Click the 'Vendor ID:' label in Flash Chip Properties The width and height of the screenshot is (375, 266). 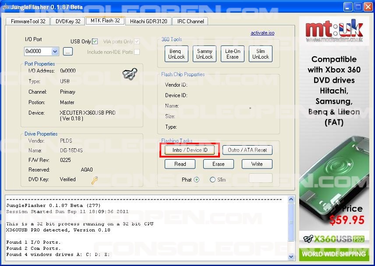point(176,85)
